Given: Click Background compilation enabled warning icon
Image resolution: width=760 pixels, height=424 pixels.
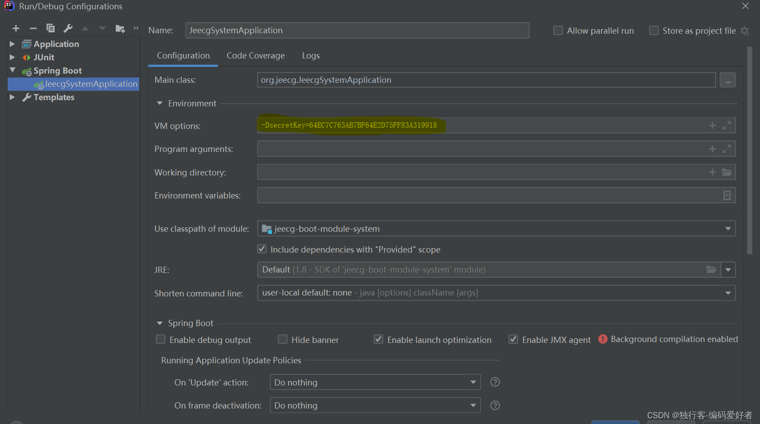Looking at the screenshot, I should click(x=603, y=339).
